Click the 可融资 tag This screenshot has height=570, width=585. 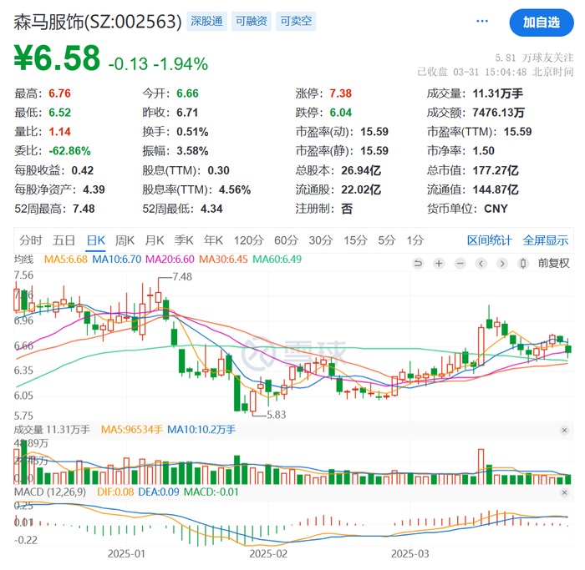click(252, 21)
